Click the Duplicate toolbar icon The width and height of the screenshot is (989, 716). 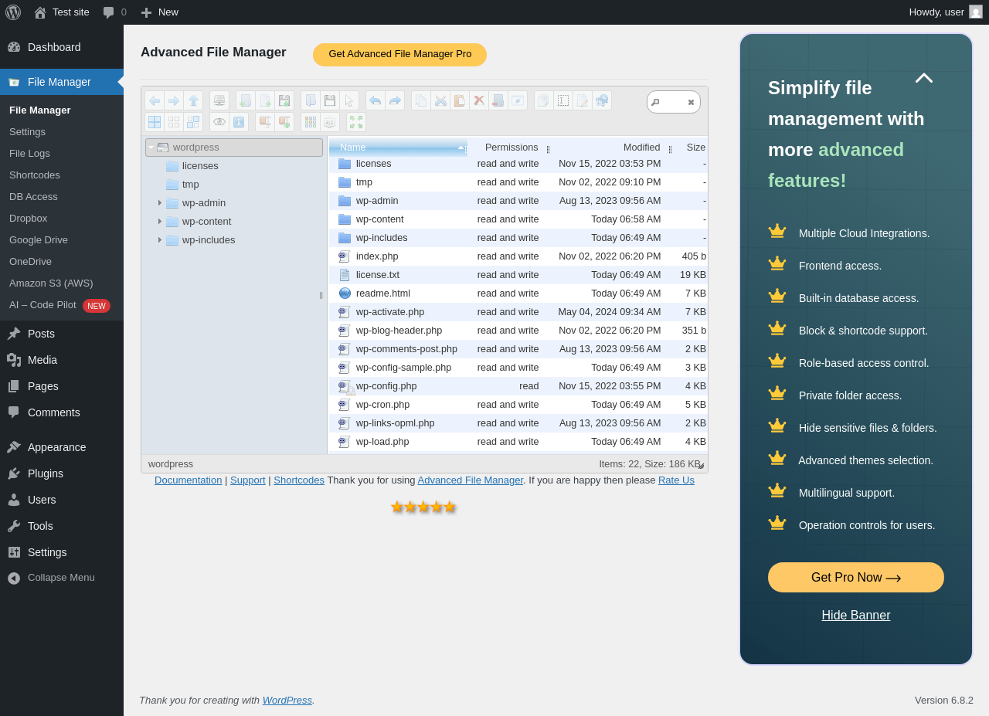(x=544, y=100)
